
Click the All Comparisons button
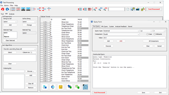coord(154,41)
